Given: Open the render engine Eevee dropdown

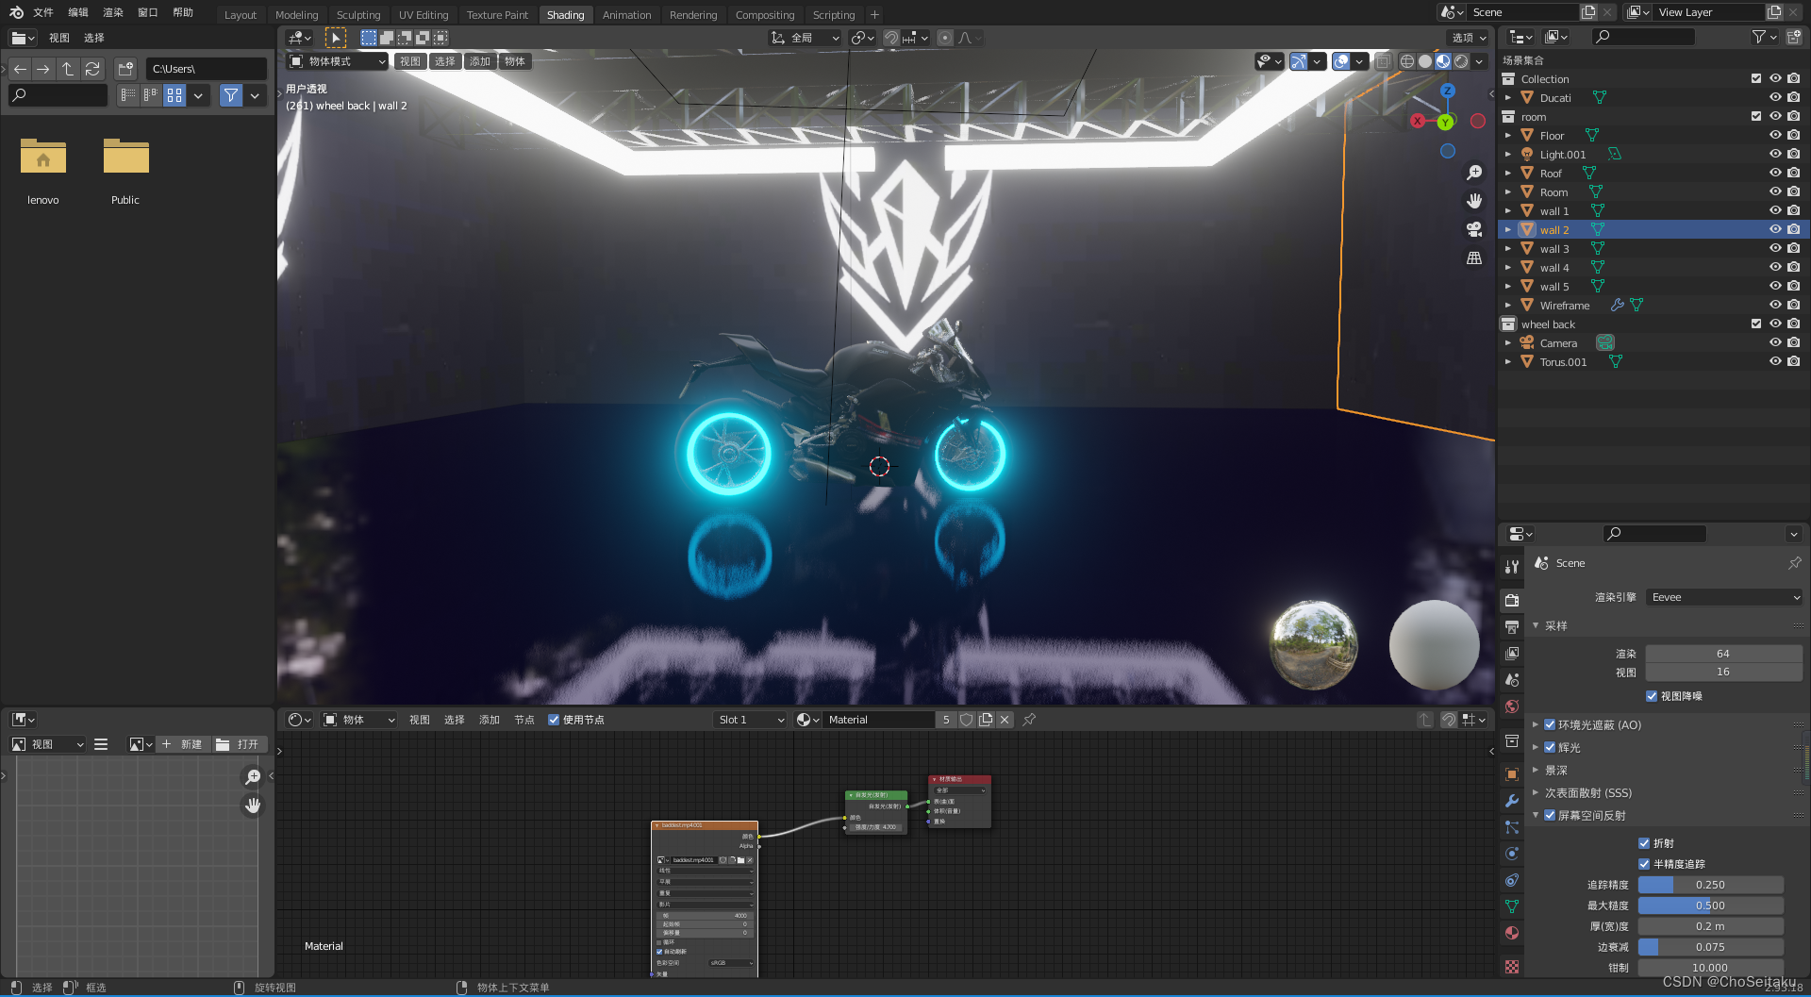Looking at the screenshot, I should click(1724, 597).
